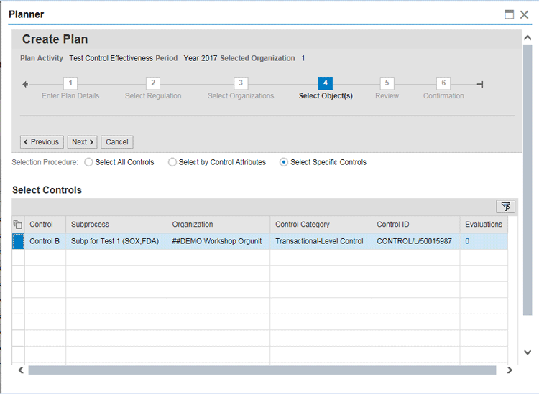Image resolution: width=539 pixels, height=394 pixels.
Task: Select the All Controls radio option
Action: pyautogui.click(x=89, y=162)
